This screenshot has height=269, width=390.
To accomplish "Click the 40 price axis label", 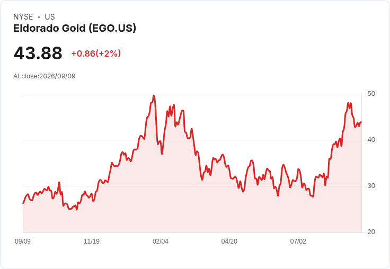I will point(371,140).
